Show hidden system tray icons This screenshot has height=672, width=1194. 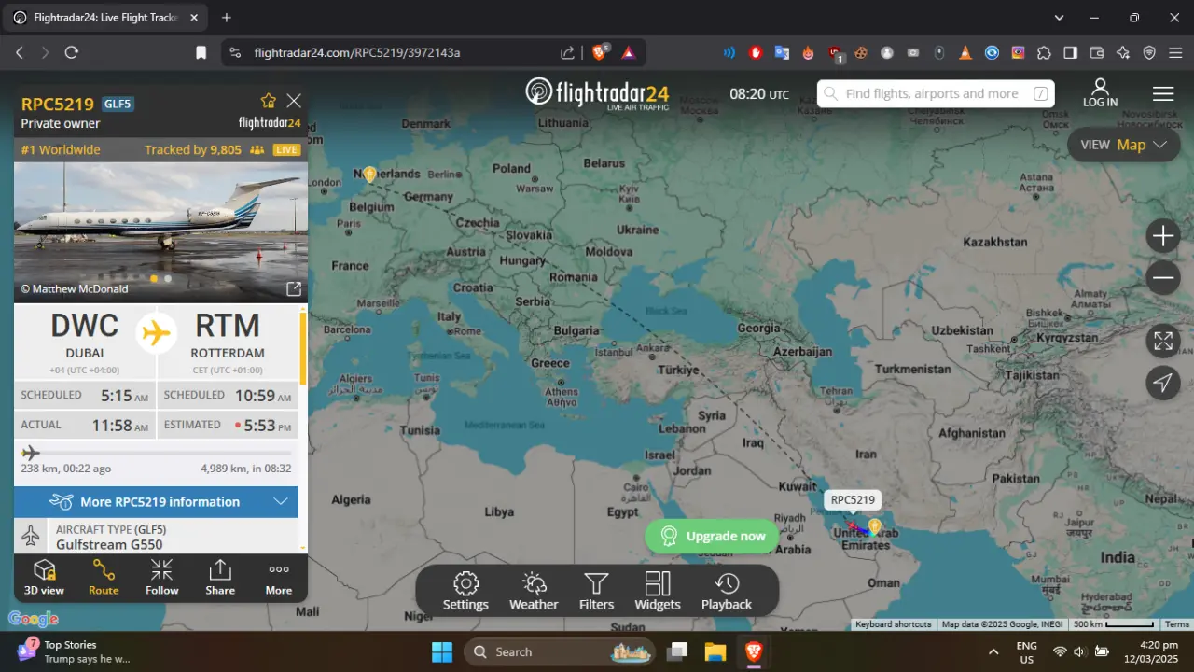(x=993, y=651)
